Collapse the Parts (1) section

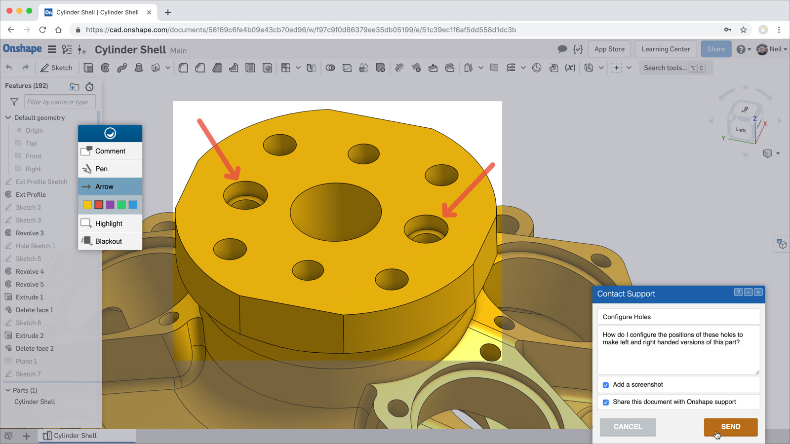[7, 390]
